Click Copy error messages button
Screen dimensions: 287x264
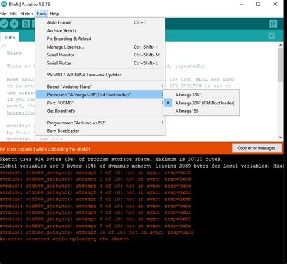[257, 148]
